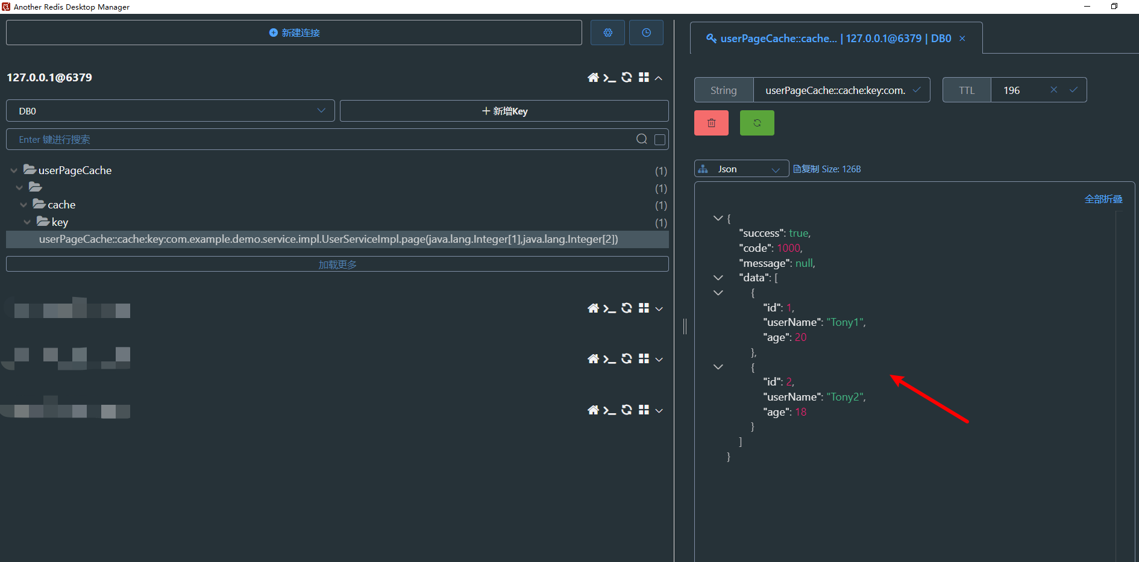Image resolution: width=1139 pixels, height=562 pixels.
Task: Collapse the root JSON object
Action: click(x=718, y=218)
